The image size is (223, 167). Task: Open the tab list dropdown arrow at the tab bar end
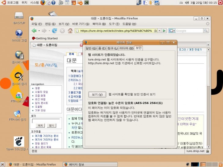pos(208,45)
